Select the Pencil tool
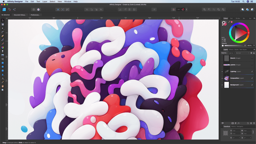Image resolution: width=256 pixels, height=144 pixels. tap(3, 40)
